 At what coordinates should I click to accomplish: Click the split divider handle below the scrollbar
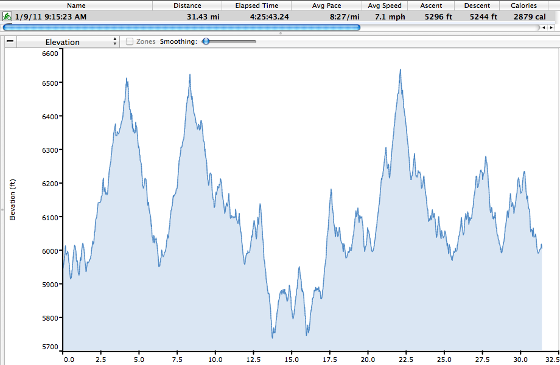point(280,33)
